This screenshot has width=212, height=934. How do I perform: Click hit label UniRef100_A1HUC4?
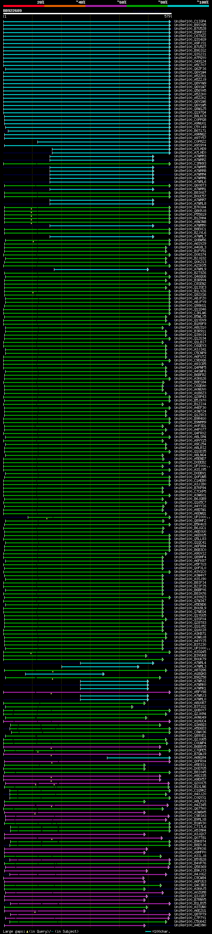click(x=190, y=721)
